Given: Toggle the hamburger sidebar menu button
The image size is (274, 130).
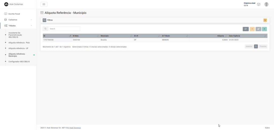Looking at the screenshot, I should click(x=44, y=4).
